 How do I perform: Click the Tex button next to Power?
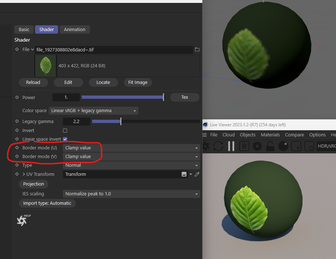coord(185,97)
